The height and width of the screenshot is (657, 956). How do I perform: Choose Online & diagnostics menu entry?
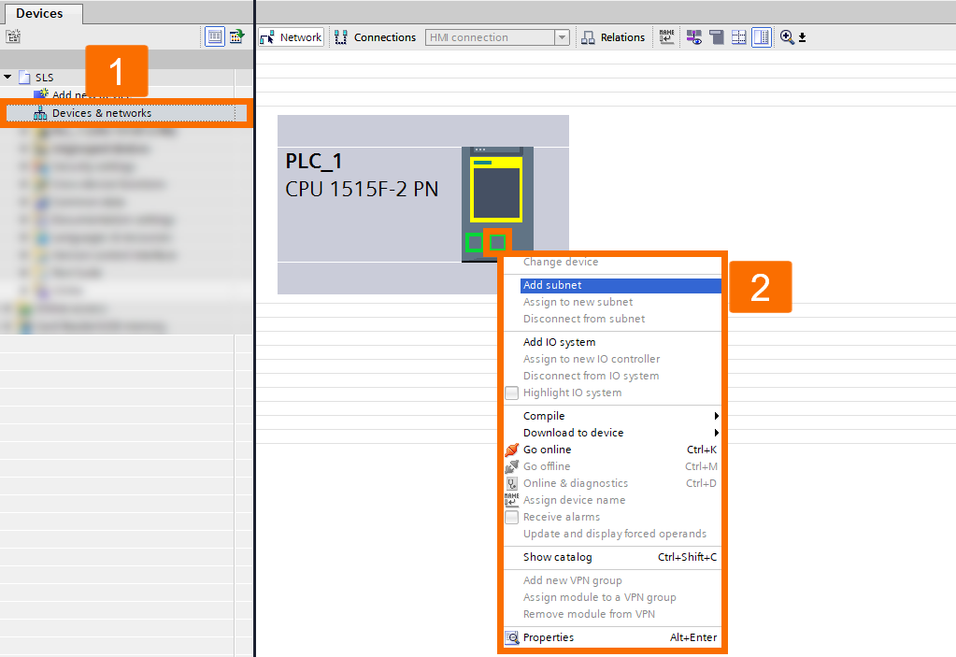point(612,483)
